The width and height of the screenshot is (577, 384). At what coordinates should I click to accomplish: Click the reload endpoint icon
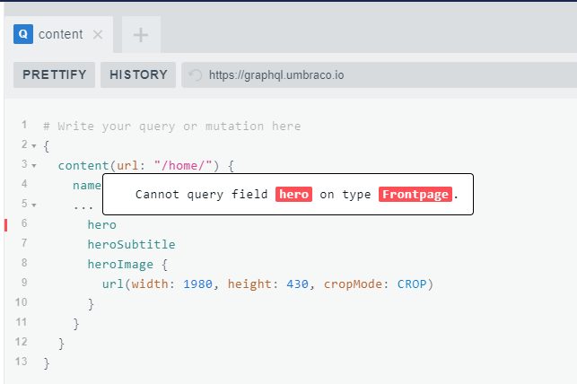[x=196, y=75]
